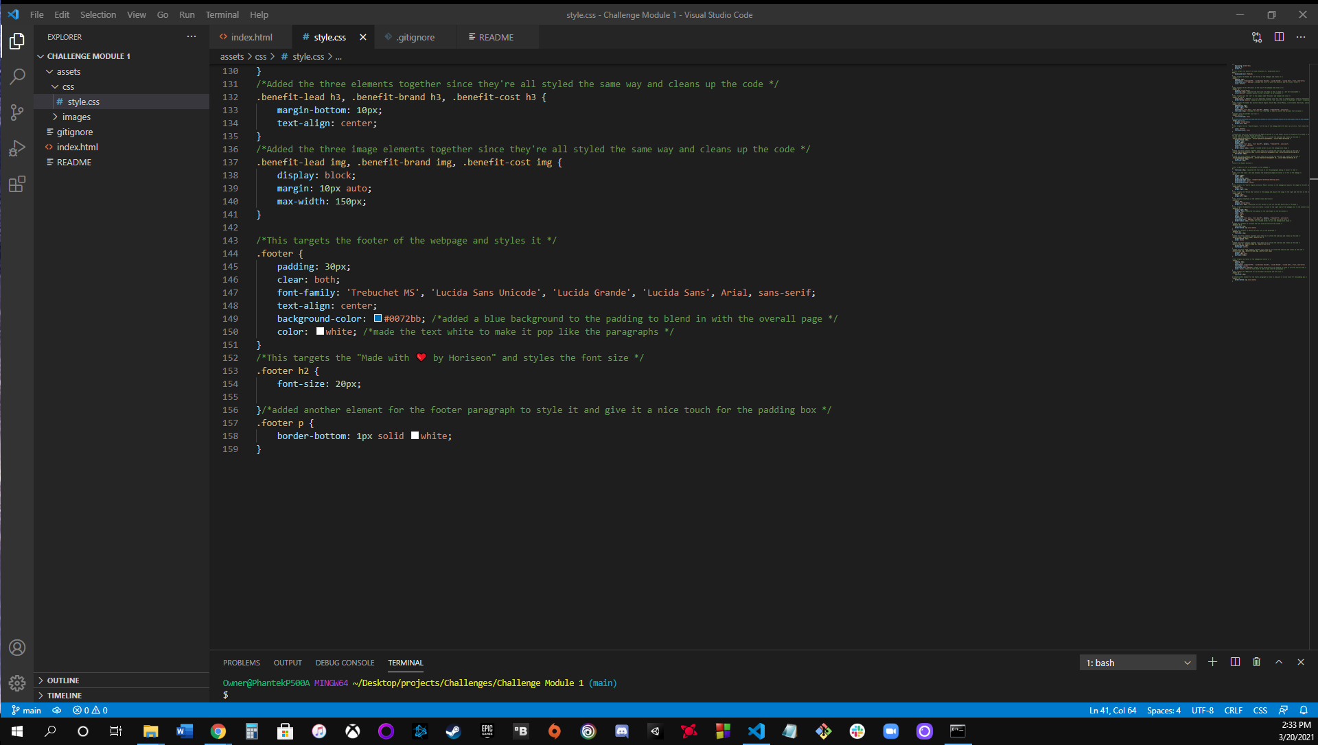Switch to the README editor tab
Screen dimensions: 1318x745
[x=496, y=37]
